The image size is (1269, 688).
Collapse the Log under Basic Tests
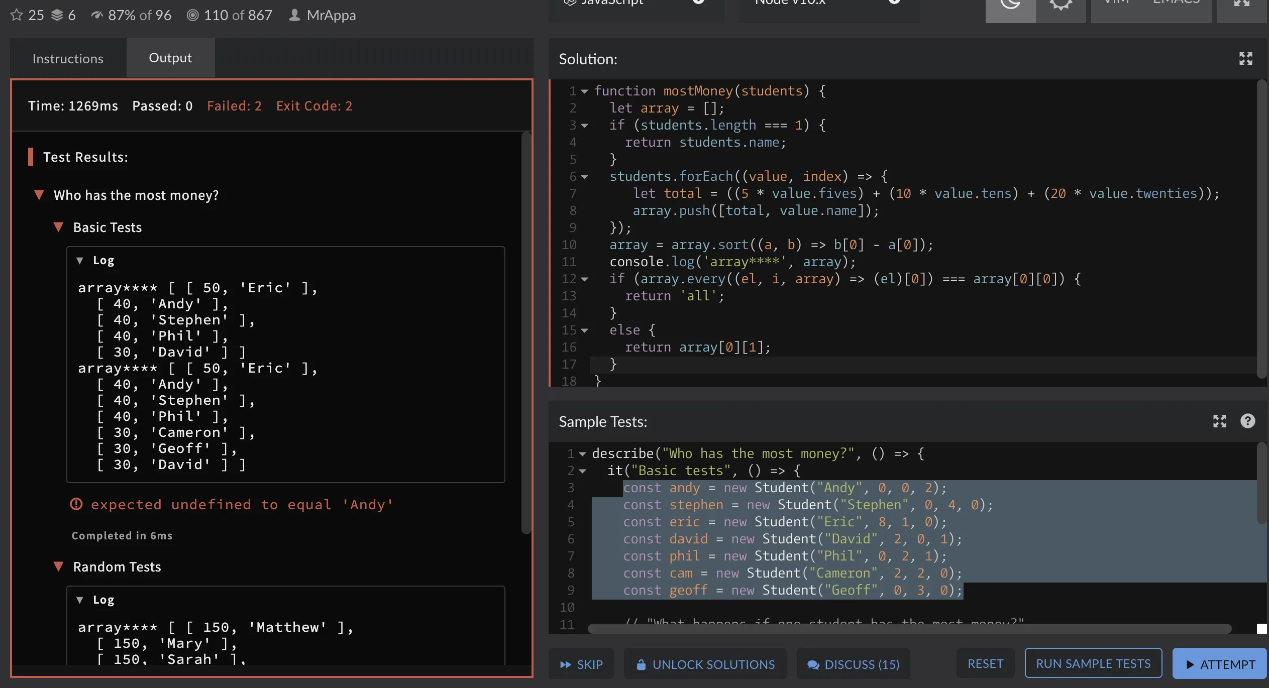click(79, 261)
